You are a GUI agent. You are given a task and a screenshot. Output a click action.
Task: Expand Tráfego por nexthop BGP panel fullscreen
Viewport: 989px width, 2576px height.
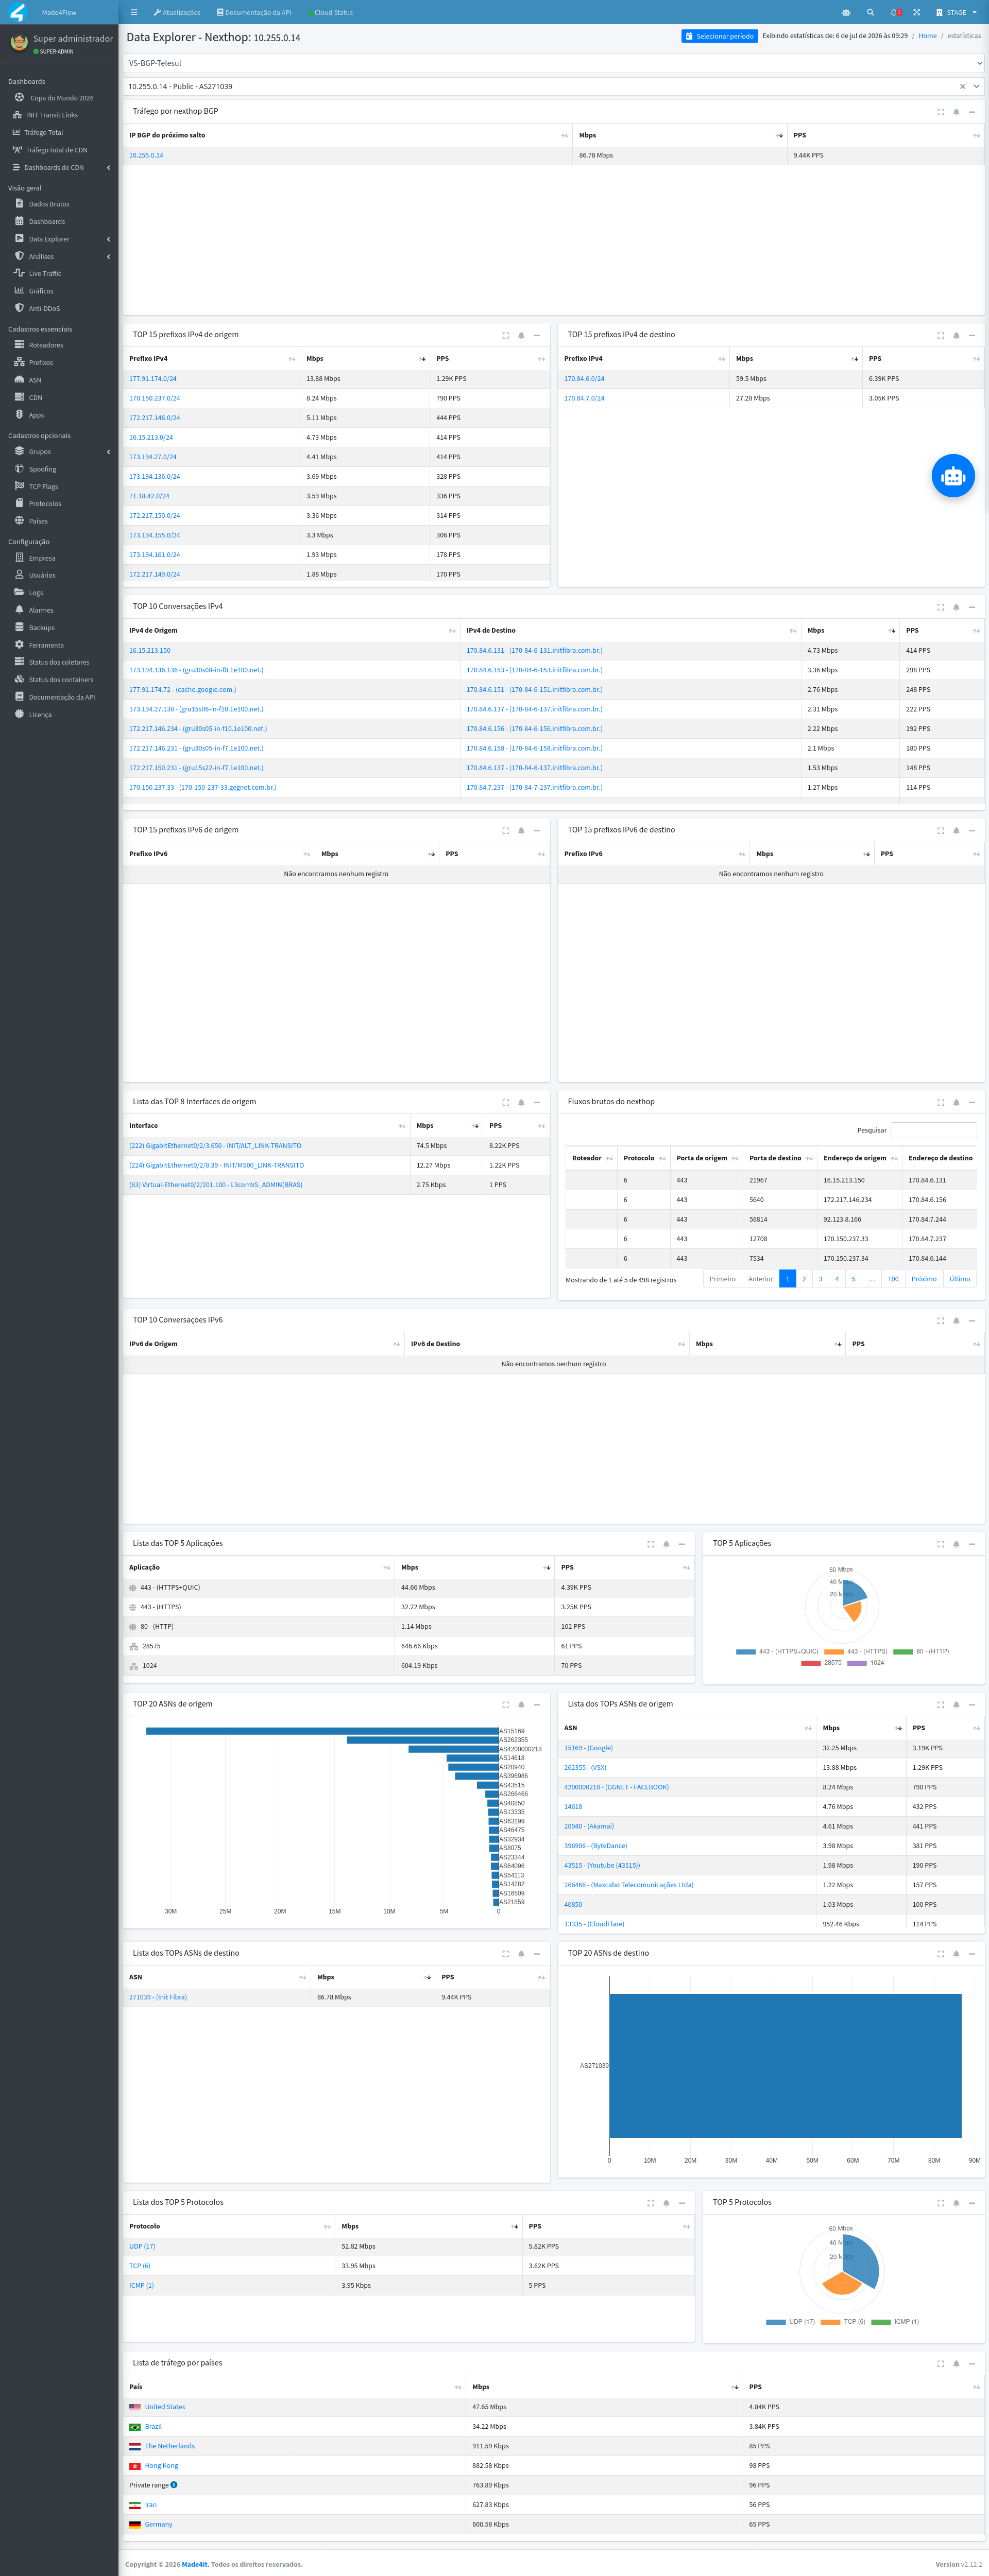[x=940, y=112]
